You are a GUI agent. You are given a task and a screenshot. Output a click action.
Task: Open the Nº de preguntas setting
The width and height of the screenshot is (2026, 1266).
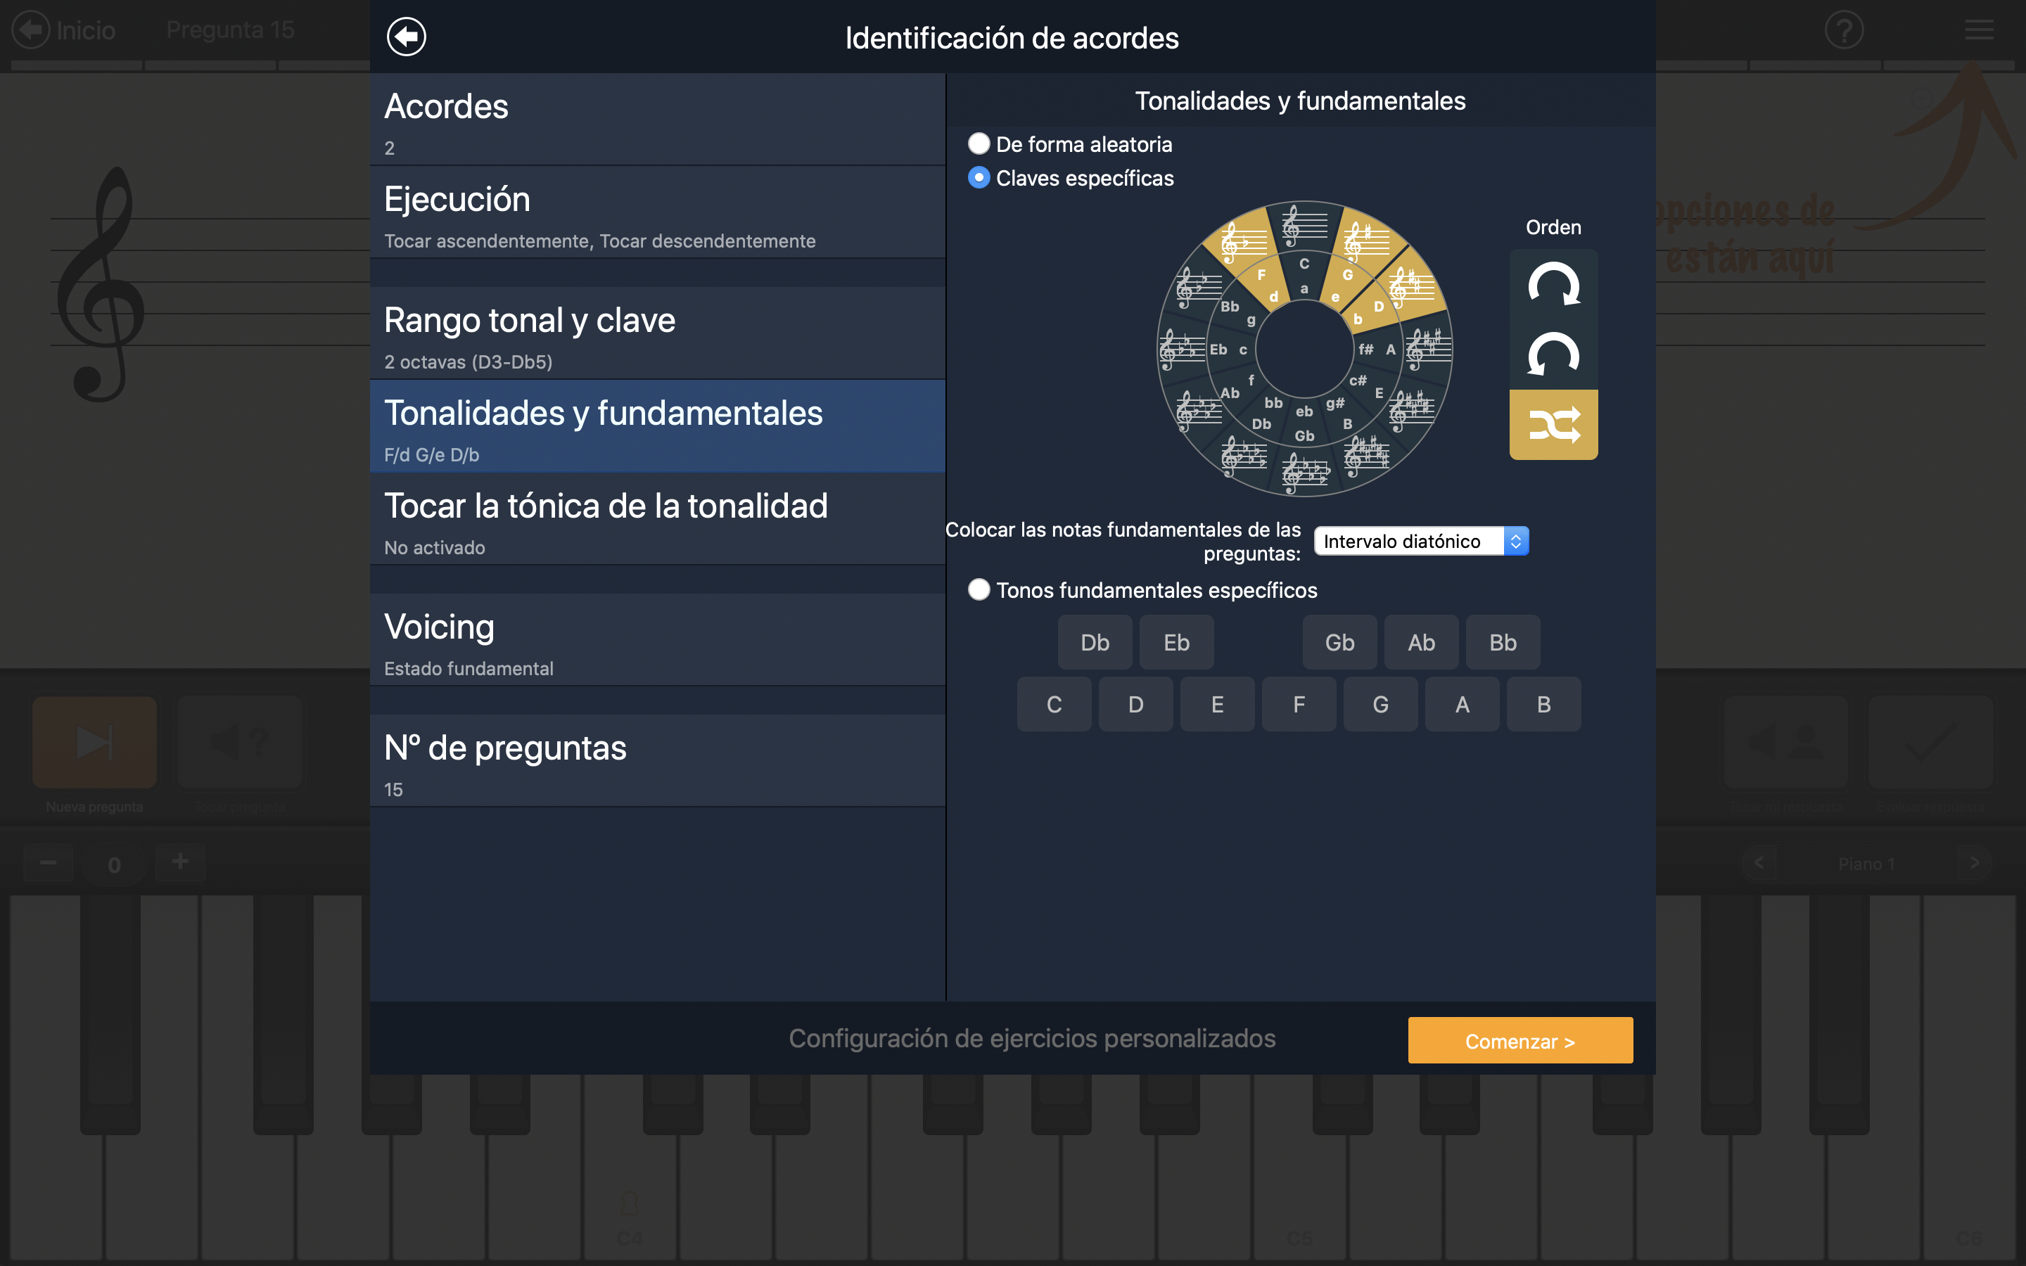(657, 761)
